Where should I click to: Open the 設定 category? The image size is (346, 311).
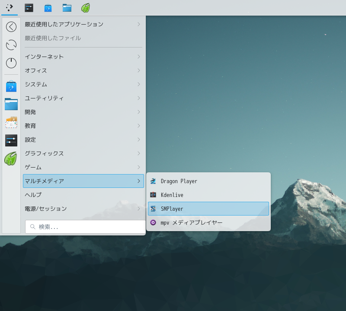coord(83,140)
